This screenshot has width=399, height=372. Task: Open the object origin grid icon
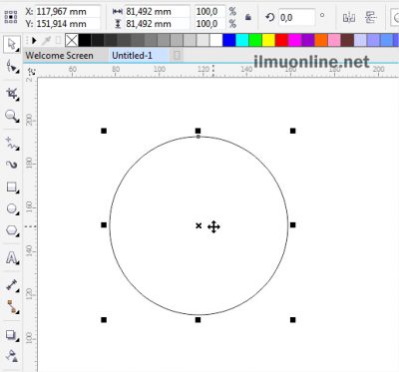pos(11,17)
